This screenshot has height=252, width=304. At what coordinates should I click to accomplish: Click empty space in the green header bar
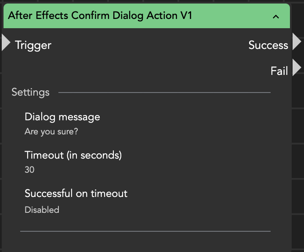tap(233, 16)
